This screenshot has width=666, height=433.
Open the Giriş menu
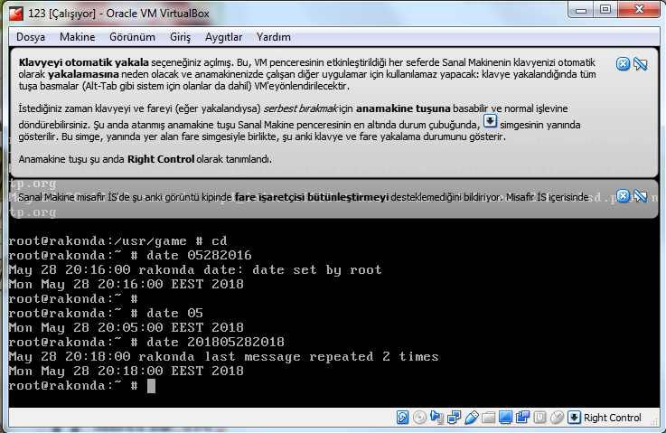click(180, 37)
